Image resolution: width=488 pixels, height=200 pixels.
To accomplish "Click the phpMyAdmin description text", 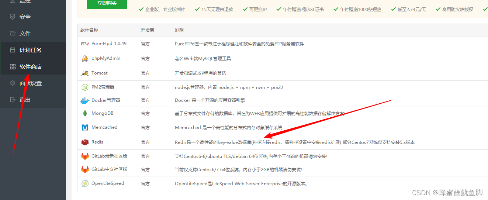I will tap(203, 59).
